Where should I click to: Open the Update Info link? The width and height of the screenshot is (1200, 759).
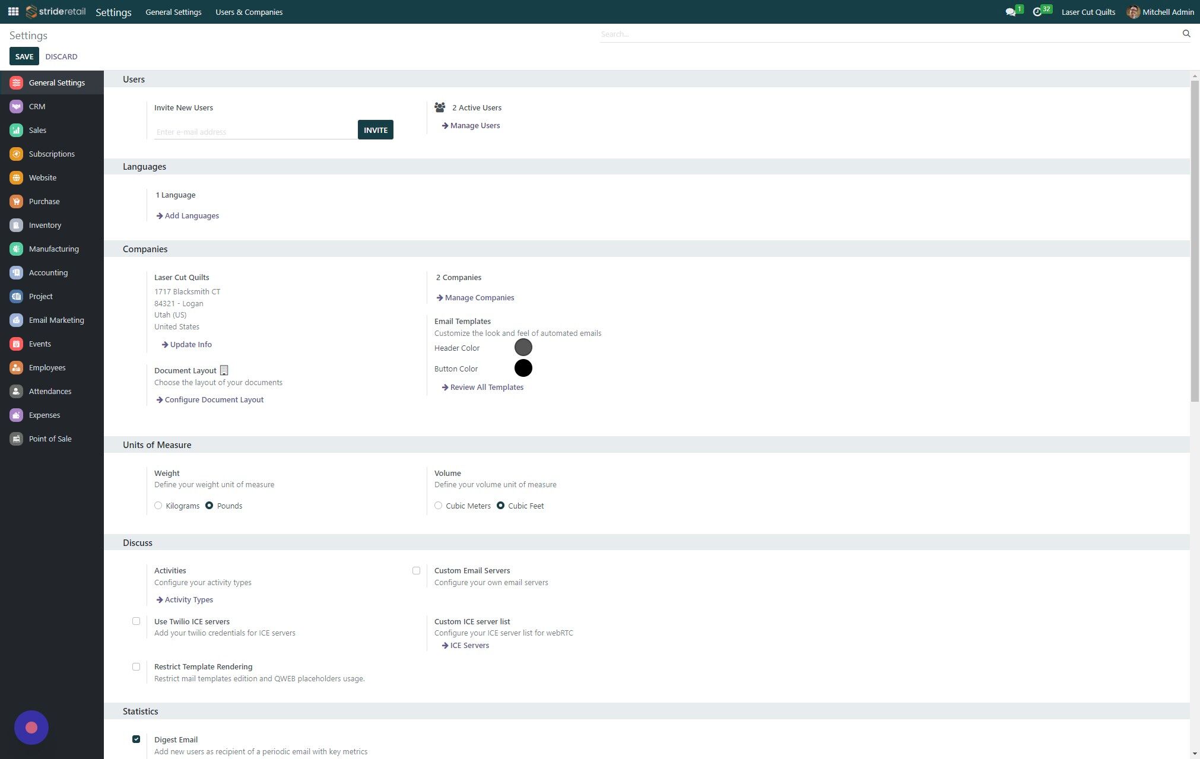coord(186,345)
